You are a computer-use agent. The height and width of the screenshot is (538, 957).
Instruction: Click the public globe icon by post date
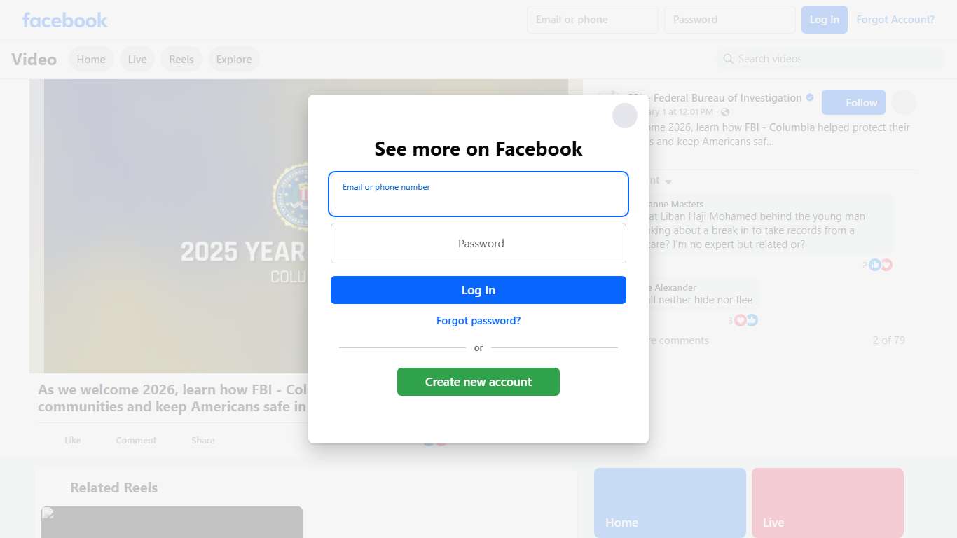[725, 112]
